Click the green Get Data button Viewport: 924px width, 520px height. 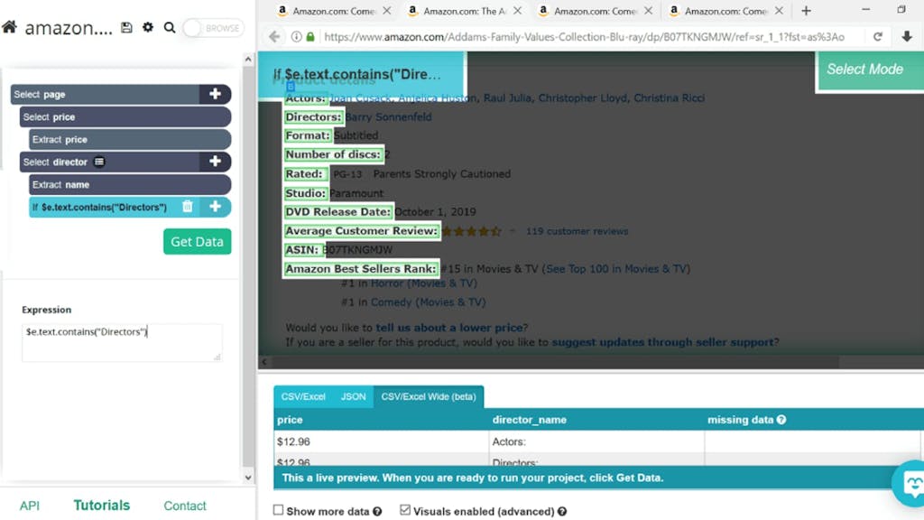click(x=197, y=242)
